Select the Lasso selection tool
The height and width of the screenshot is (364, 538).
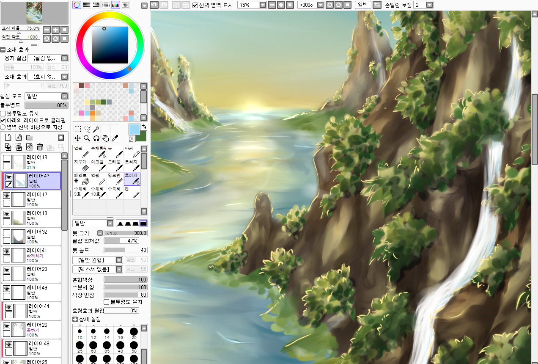point(87,129)
